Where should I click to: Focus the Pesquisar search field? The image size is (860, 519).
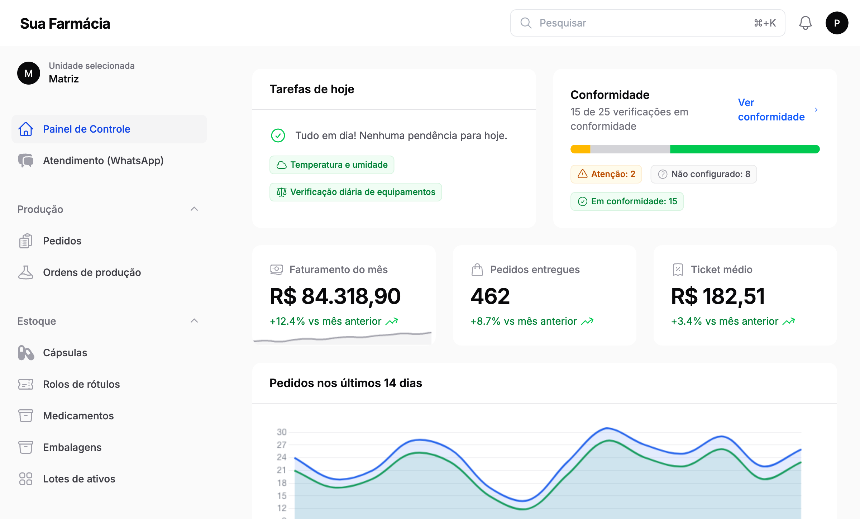[x=648, y=23]
